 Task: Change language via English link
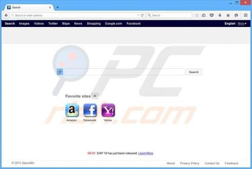pos(230,23)
